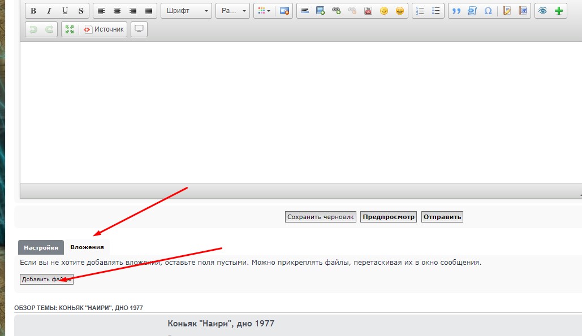Click inside the message text area
Image resolution: width=582 pixels, height=336 pixels.
point(300,113)
